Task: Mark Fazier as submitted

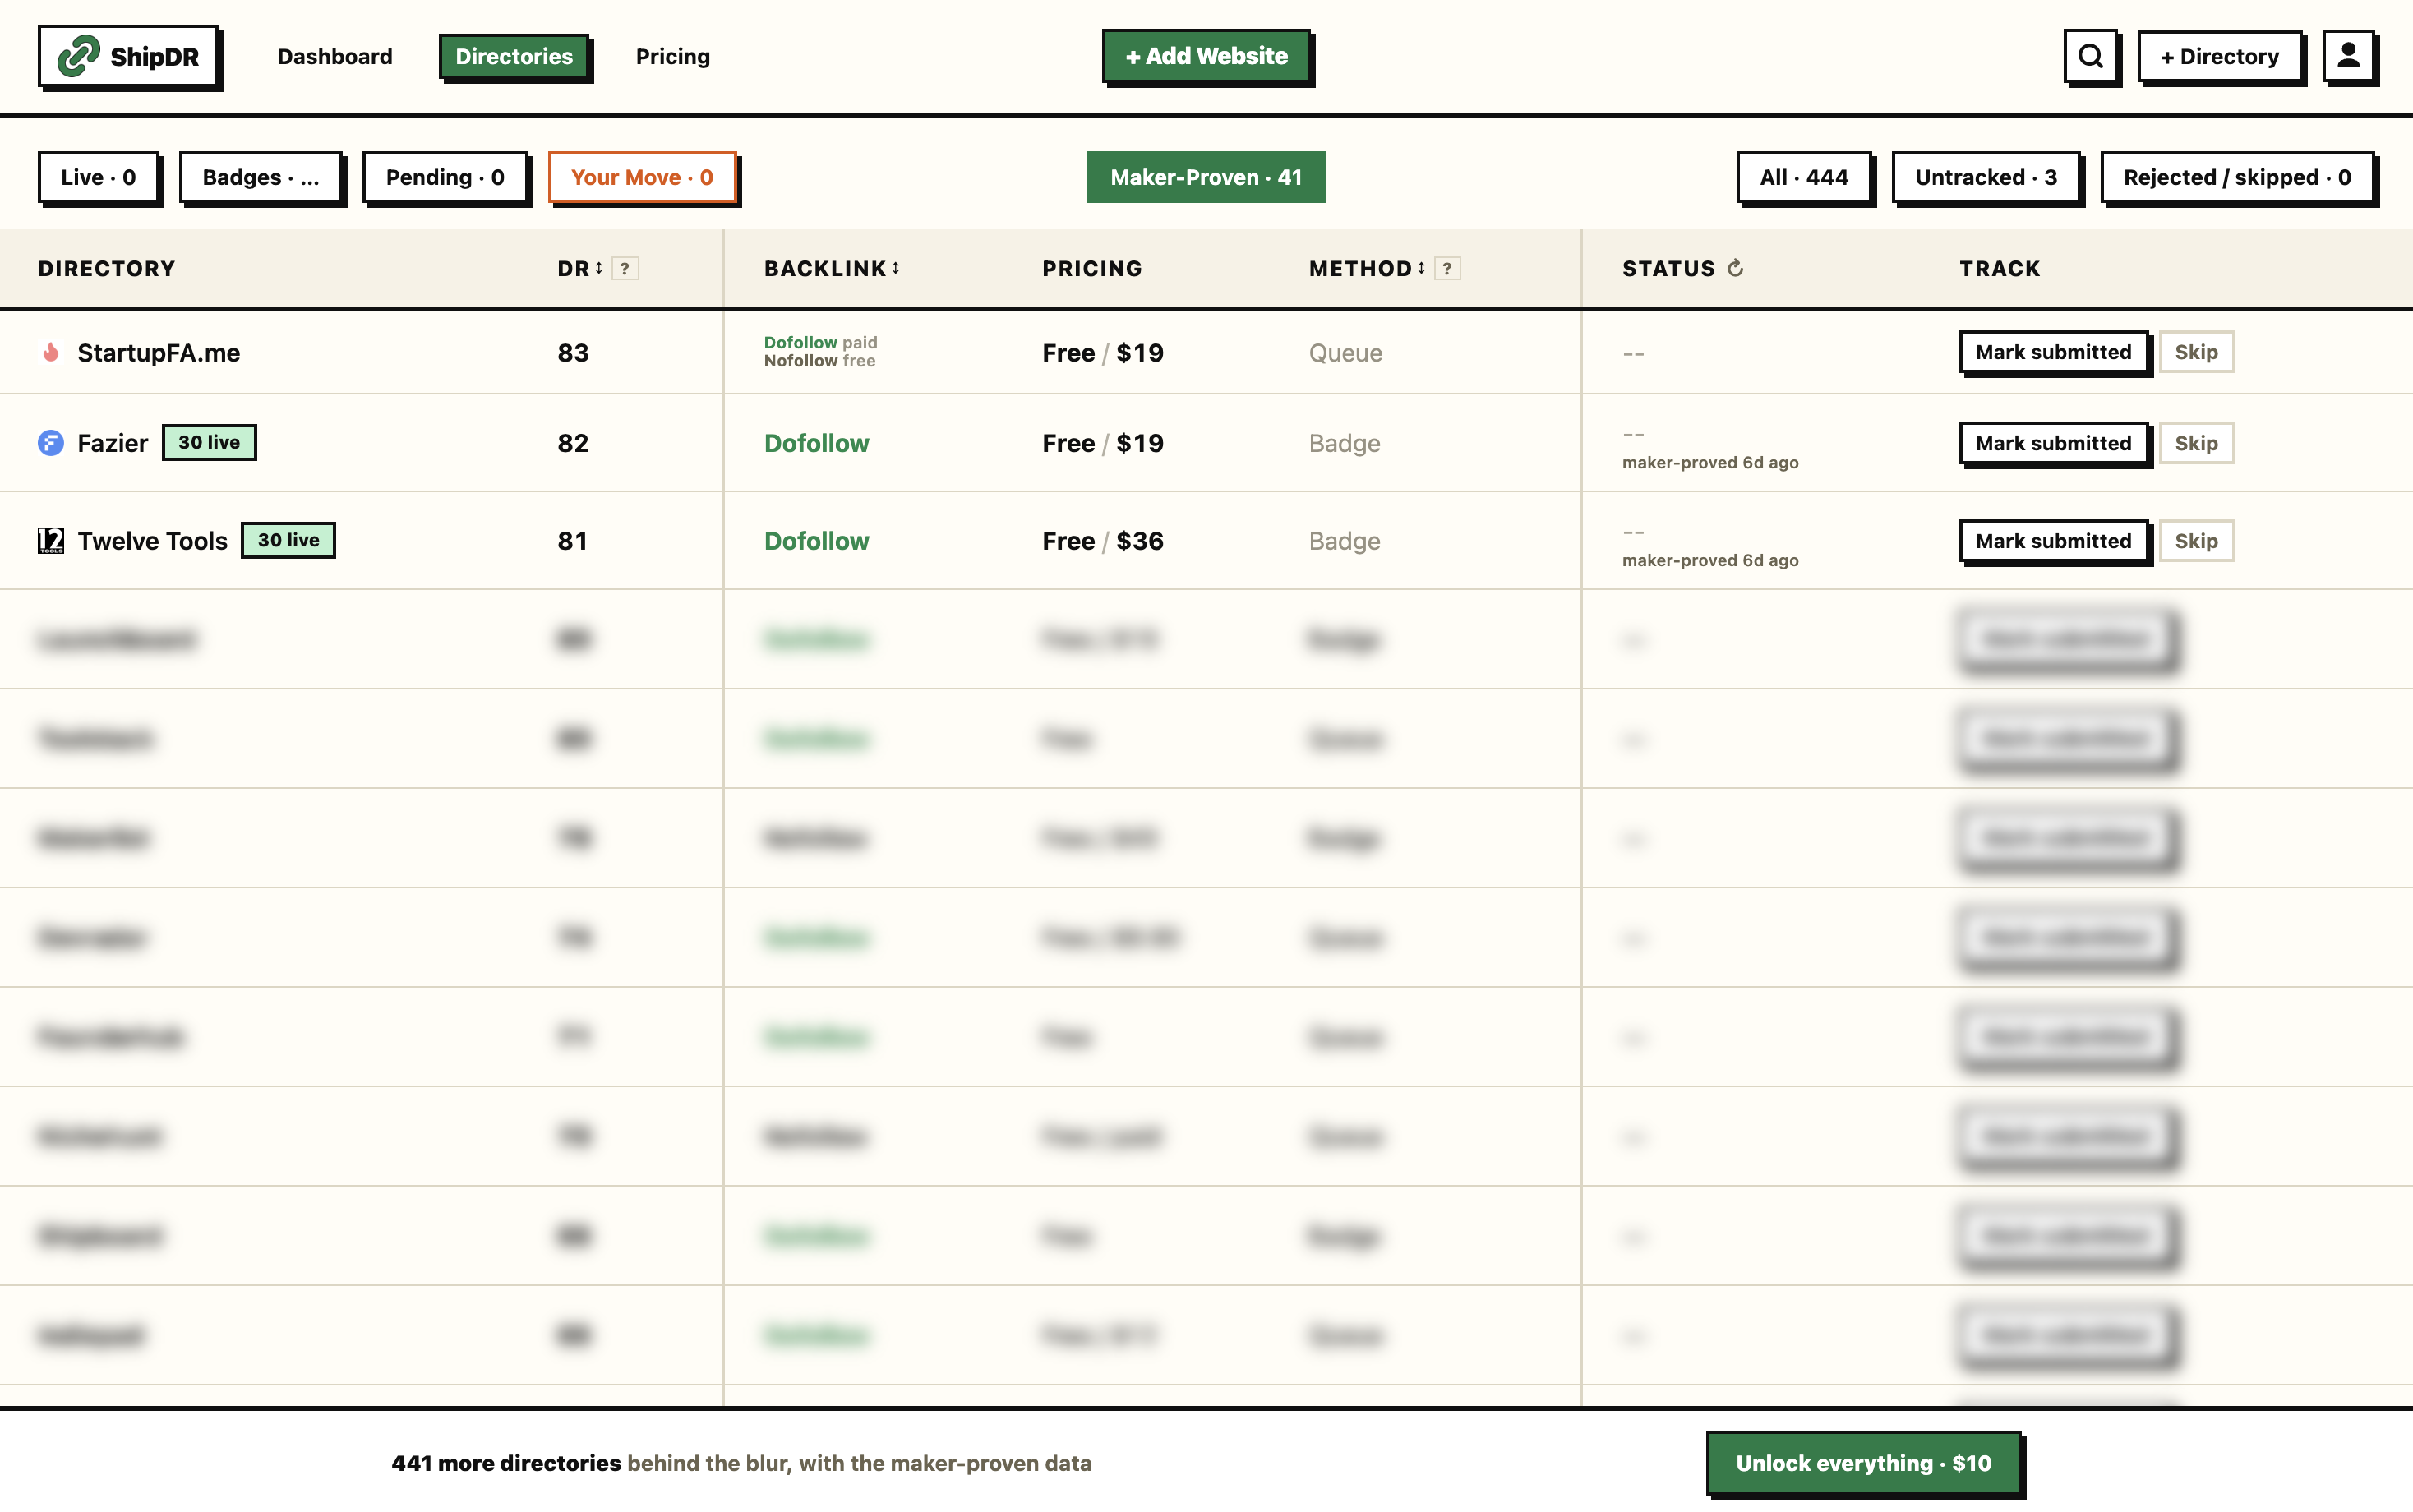Action: click(x=2053, y=442)
